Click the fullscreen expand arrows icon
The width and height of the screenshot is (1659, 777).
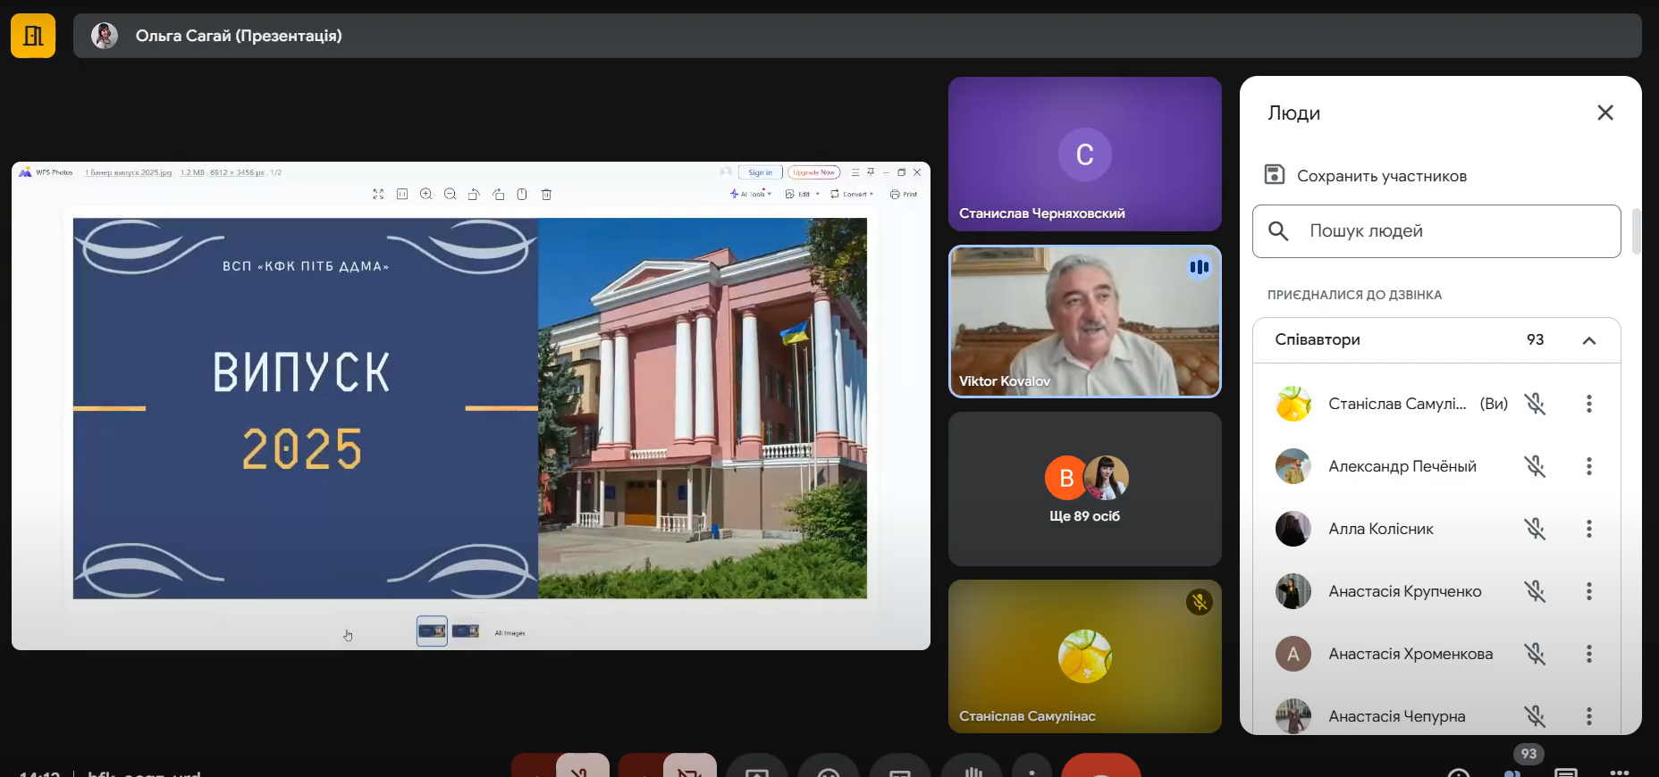pyautogui.click(x=378, y=194)
